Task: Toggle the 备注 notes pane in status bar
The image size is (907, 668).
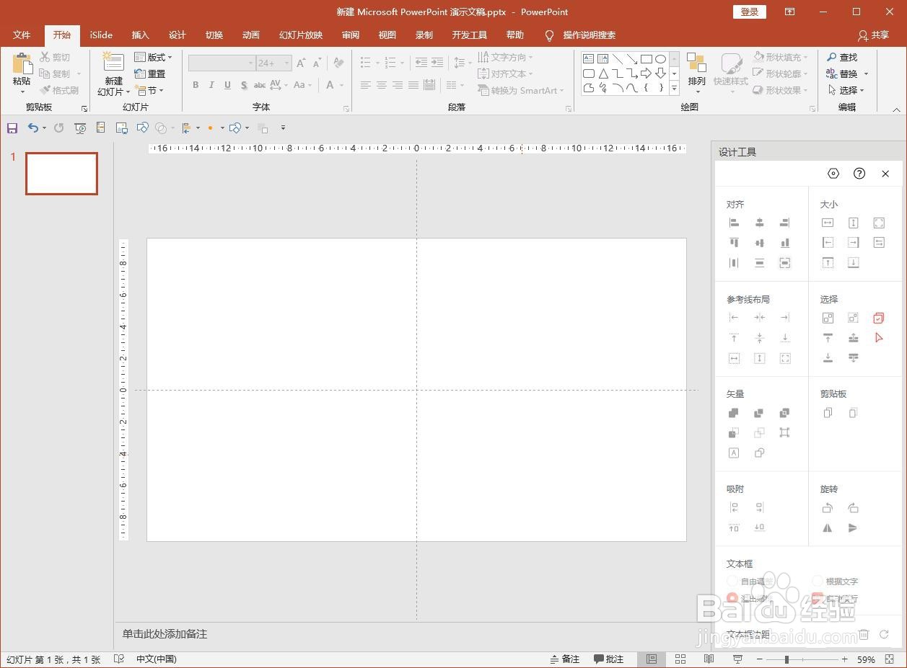Action: click(564, 659)
